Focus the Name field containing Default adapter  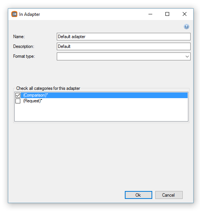tap(123, 37)
